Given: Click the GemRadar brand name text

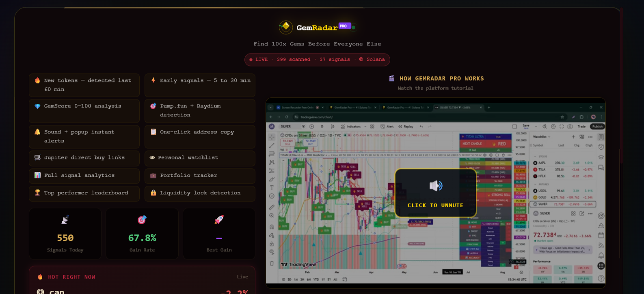Looking at the screenshot, I should point(317,28).
